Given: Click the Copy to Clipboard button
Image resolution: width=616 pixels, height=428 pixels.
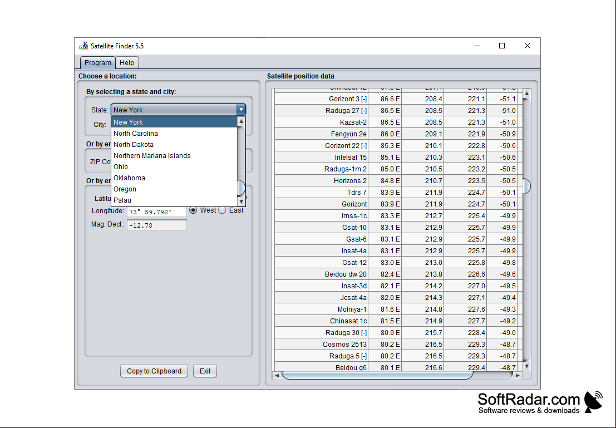Looking at the screenshot, I should click(x=154, y=371).
